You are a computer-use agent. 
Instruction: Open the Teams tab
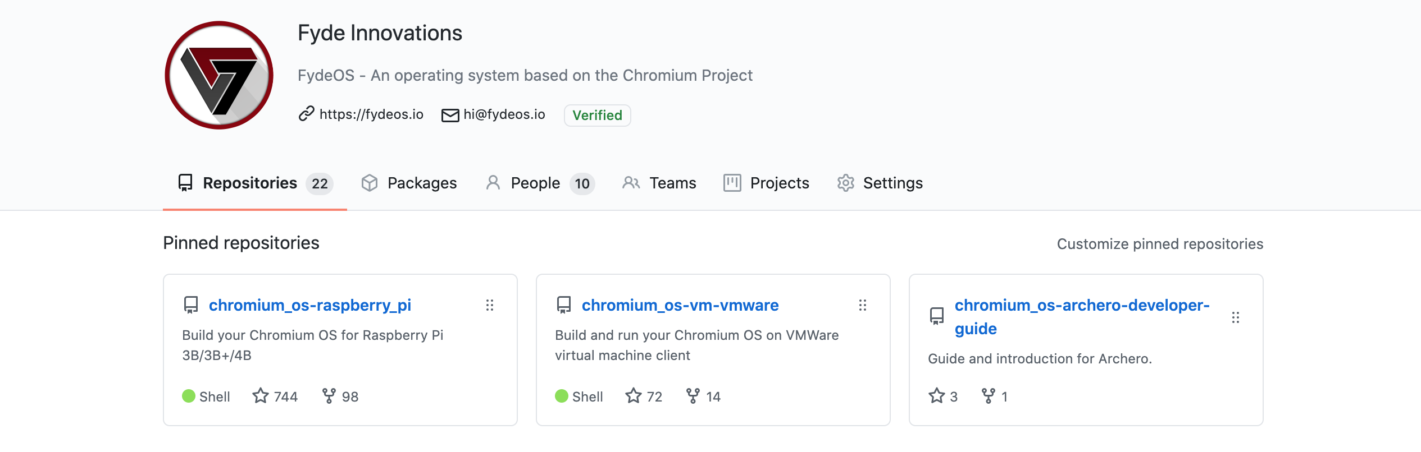pos(672,183)
